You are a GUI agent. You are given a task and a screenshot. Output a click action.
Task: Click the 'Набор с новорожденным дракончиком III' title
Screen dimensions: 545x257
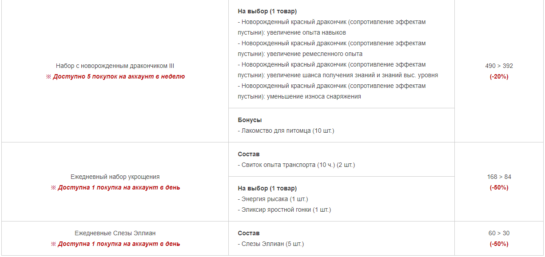115,66
